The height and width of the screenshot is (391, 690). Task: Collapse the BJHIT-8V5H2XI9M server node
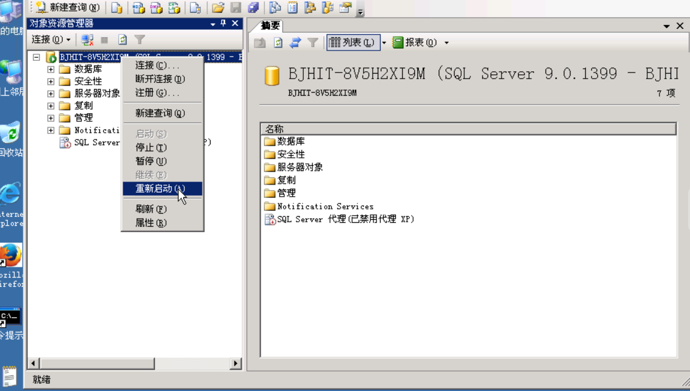point(37,57)
